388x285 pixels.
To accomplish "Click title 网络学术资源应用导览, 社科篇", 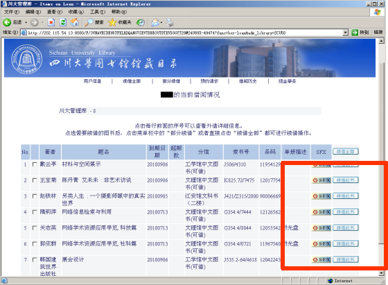I will point(99,243).
